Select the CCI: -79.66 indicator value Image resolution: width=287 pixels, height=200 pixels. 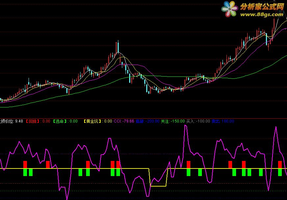(x=124, y=121)
